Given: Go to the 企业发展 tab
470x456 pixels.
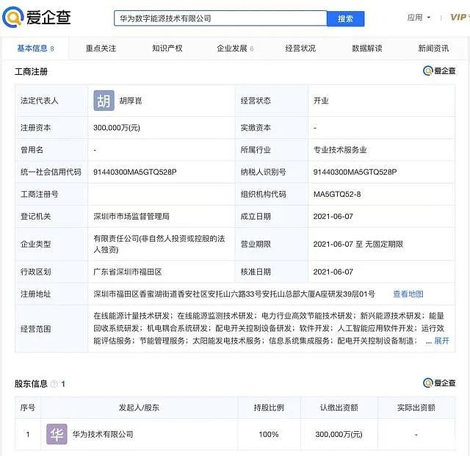Looking at the screenshot, I should coord(234,48).
